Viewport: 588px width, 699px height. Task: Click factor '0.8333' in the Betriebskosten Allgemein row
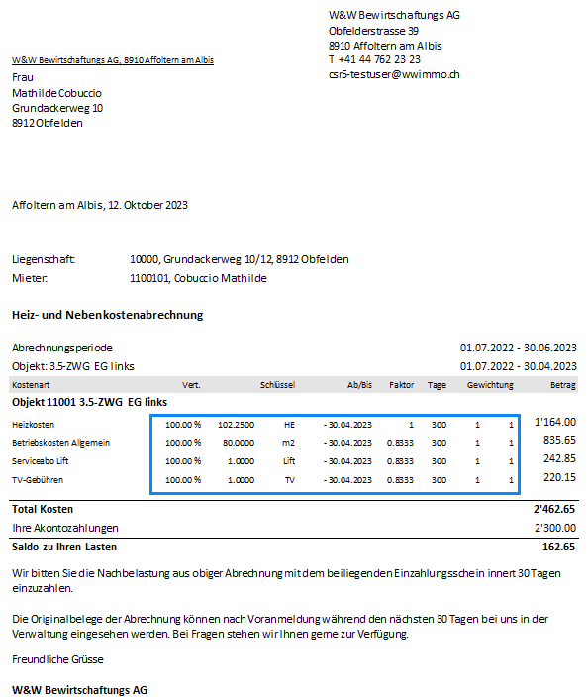coord(400,443)
